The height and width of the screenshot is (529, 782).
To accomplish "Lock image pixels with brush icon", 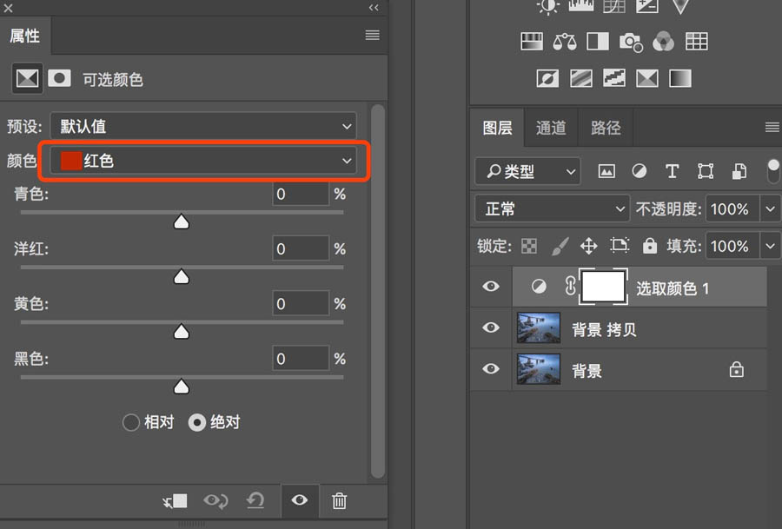I will coord(560,246).
